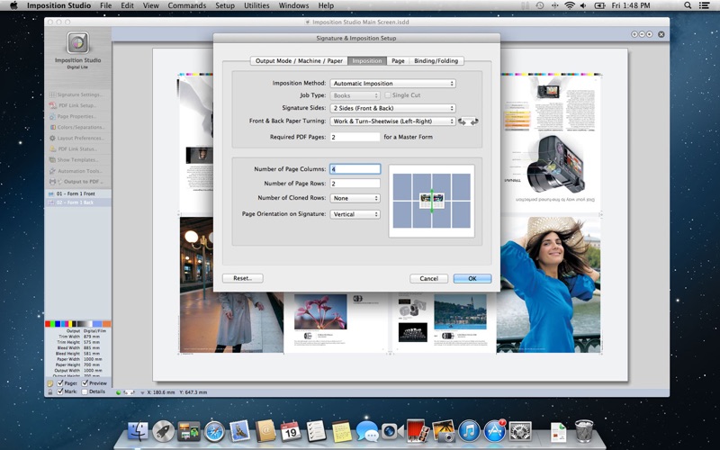
Task: Toggle the Preview checkbox
Action: point(85,382)
